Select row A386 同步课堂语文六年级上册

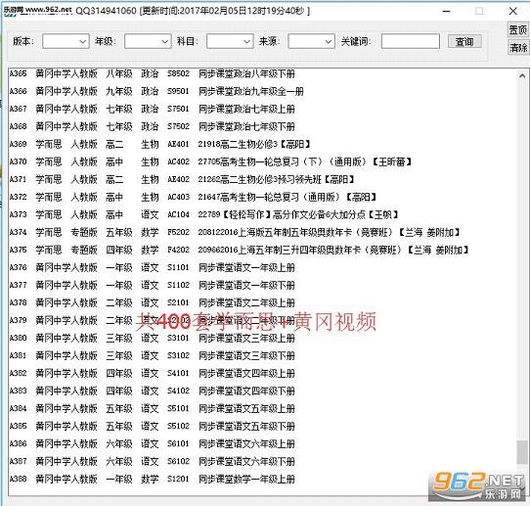pos(153,443)
